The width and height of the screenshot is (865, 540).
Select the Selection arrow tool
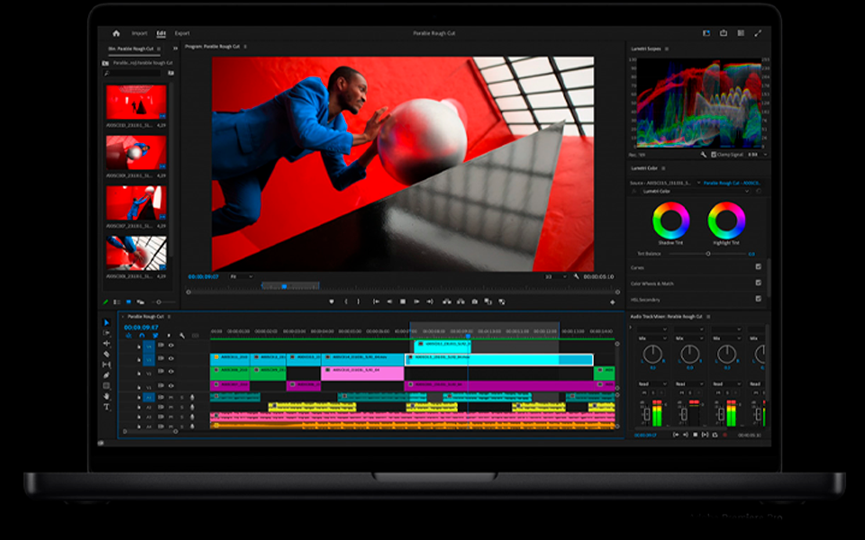(106, 323)
